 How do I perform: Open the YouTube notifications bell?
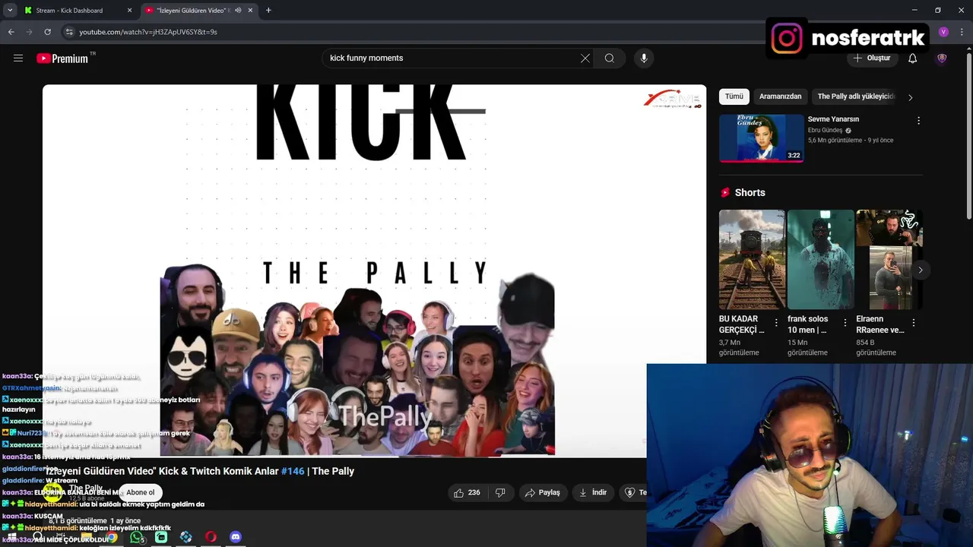[x=913, y=58]
